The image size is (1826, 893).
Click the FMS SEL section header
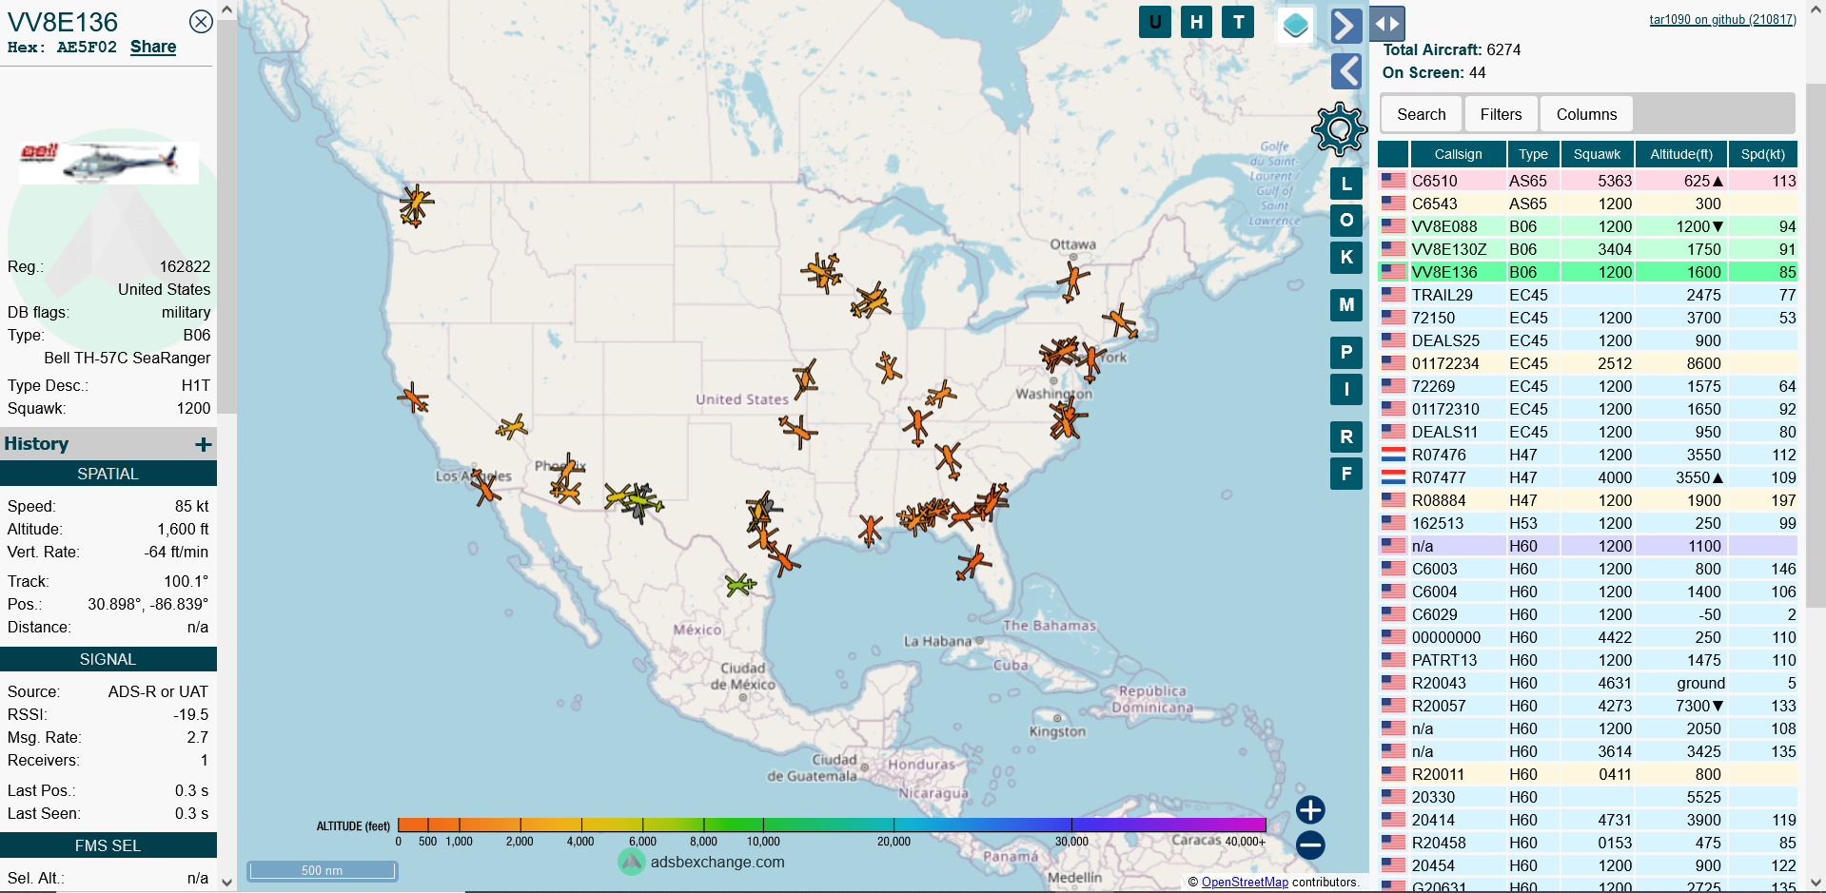(108, 845)
